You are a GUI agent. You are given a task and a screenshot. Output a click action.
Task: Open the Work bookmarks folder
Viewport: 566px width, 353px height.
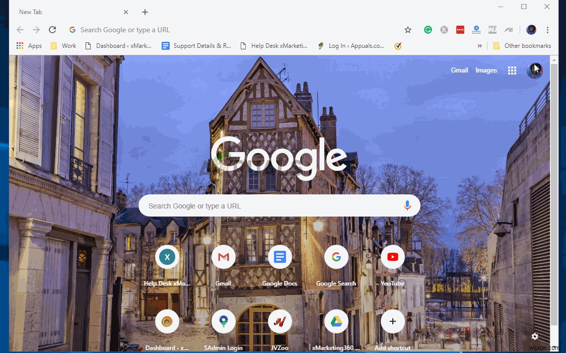62,46
